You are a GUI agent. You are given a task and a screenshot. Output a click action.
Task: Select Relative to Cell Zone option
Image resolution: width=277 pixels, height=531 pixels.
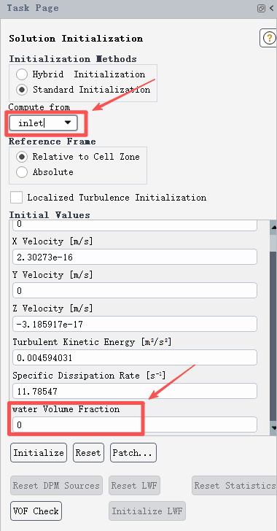click(x=22, y=157)
